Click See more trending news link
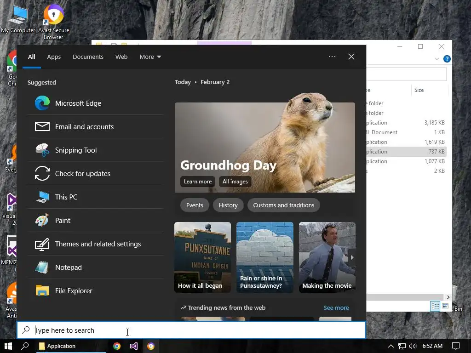Image resolution: width=471 pixels, height=353 pixels. (x=336, y=307)
